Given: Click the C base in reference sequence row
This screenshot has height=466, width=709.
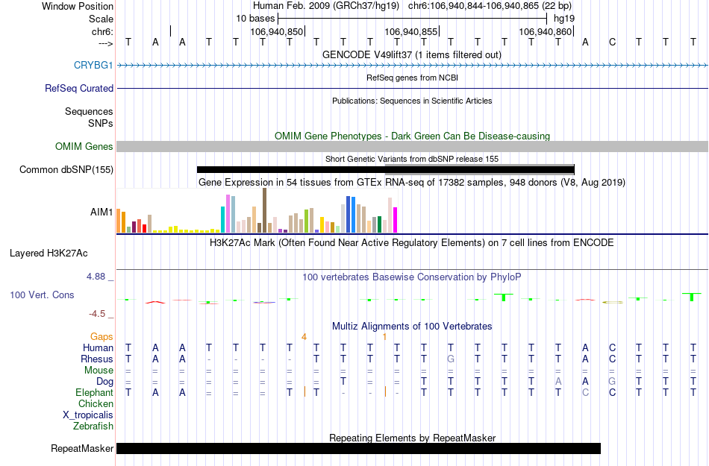Looking at the screenshot, I should click(612, 42).
